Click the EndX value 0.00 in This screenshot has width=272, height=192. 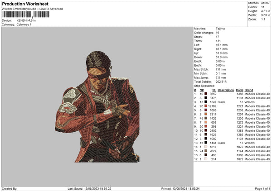(220, 61)
